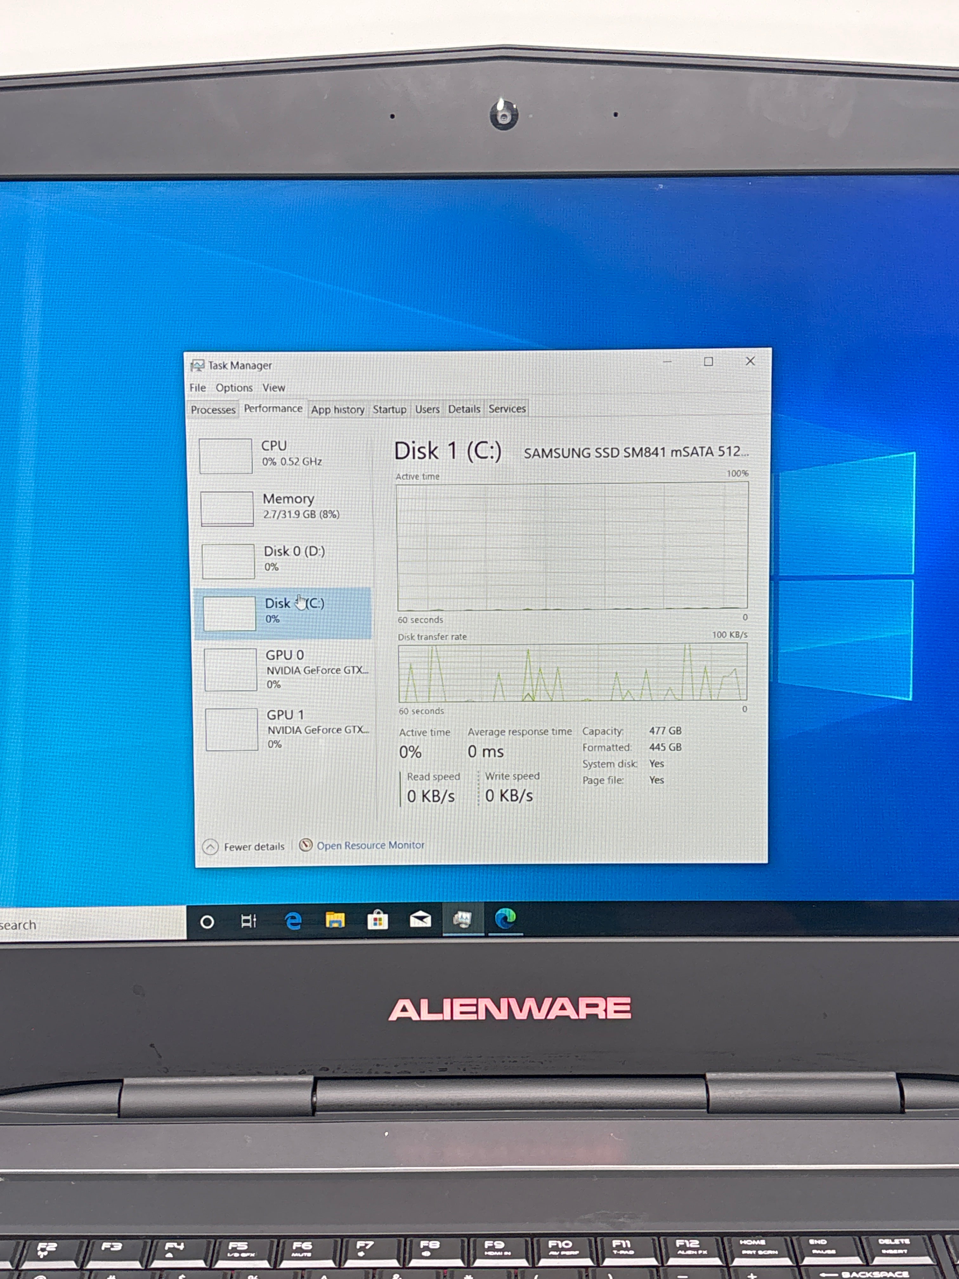This screenshot has height=1279, width=959.
Task: Click the taskbar search box
Action: tap(93, 925)
